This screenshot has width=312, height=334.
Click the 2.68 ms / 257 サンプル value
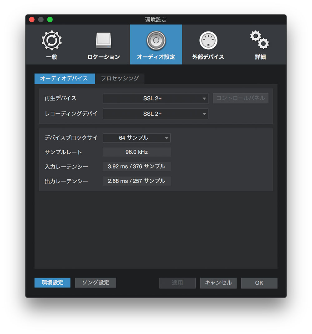[x=137, y=181]
